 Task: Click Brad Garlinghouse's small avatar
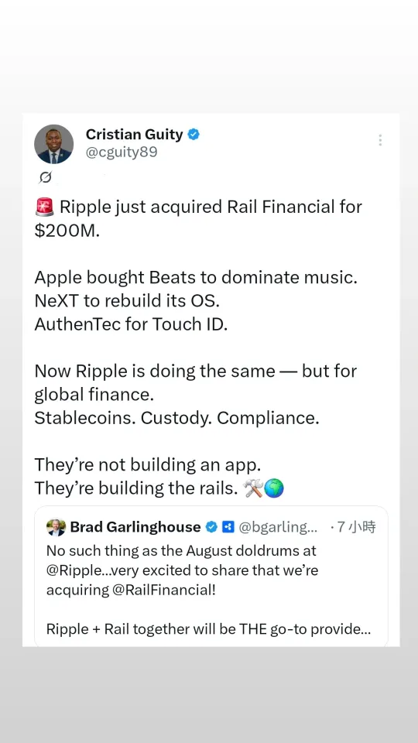pyautogui.click(x=56, y=527)
